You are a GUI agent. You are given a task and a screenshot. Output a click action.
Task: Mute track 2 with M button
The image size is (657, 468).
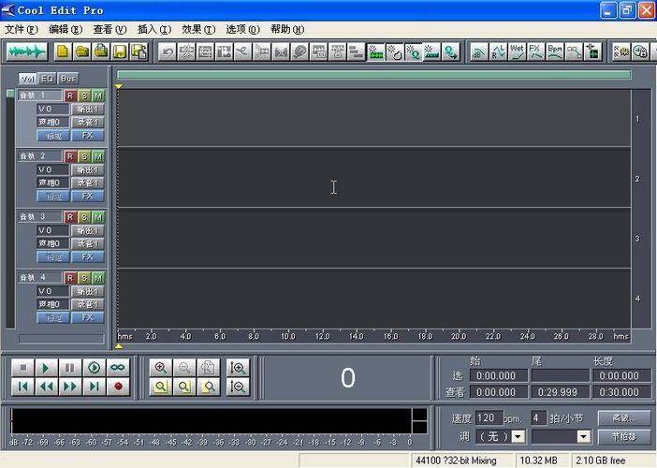point(98,156)
